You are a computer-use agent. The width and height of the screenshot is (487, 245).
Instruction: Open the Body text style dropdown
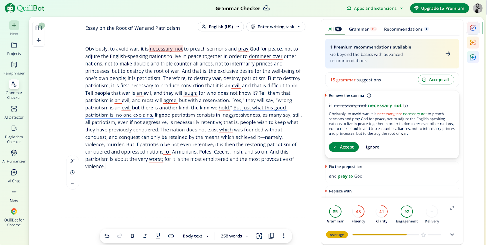pyautogui.click(x=196, y=236)
